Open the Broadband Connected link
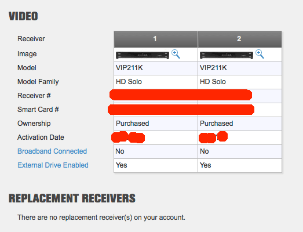The width and height of the screenshot is (303, 232). tap(52, 151)
